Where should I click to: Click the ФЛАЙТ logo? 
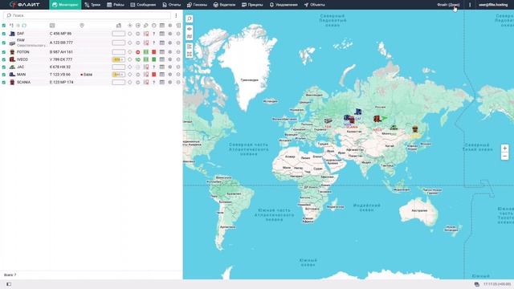(x=25, y=5)
